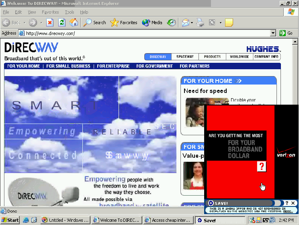Print the page with printer icon

click(200, 23)
